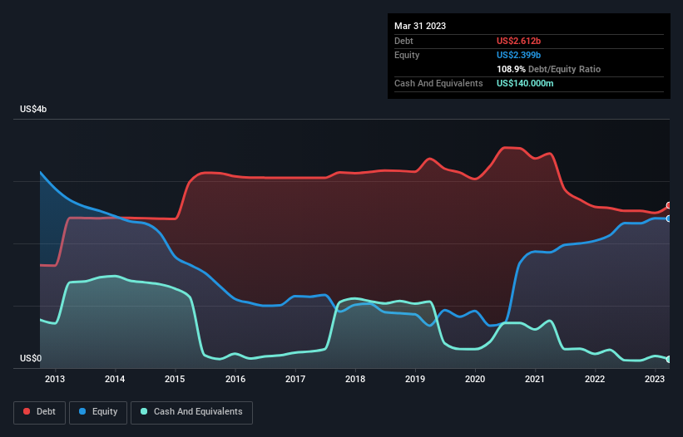This screenshot has height=437, width=683.
Task: Click the US$2.399b equity value
Action: tap(518, 55)
